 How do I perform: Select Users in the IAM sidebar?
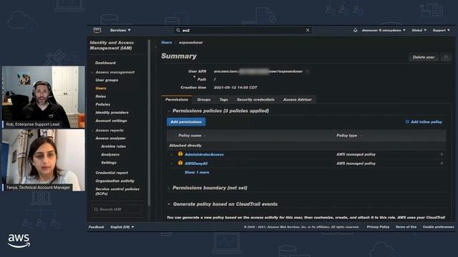(x=101, y=89)
